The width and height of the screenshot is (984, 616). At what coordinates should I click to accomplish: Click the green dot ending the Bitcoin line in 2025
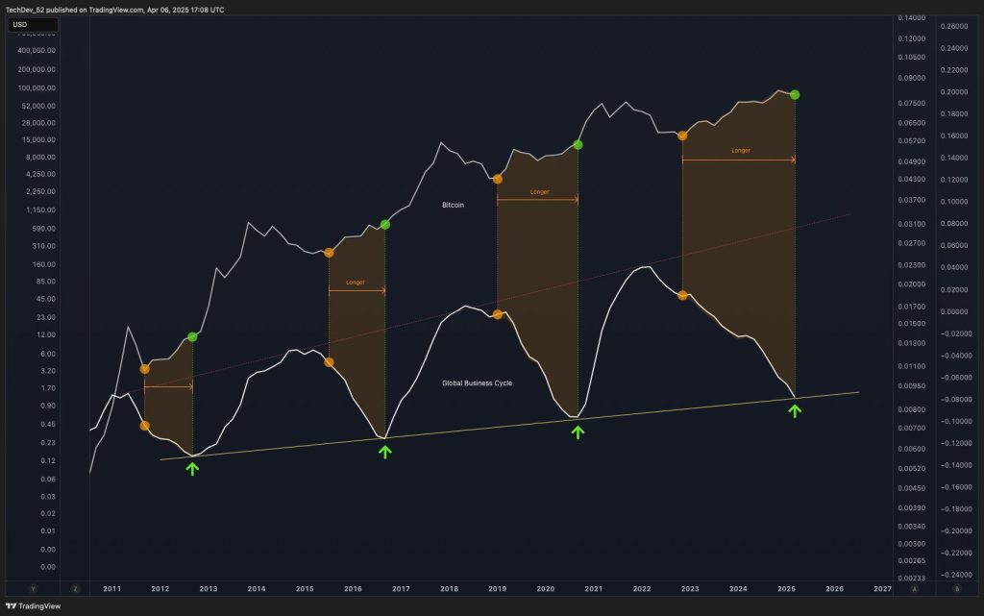click(x=795, y=95)
